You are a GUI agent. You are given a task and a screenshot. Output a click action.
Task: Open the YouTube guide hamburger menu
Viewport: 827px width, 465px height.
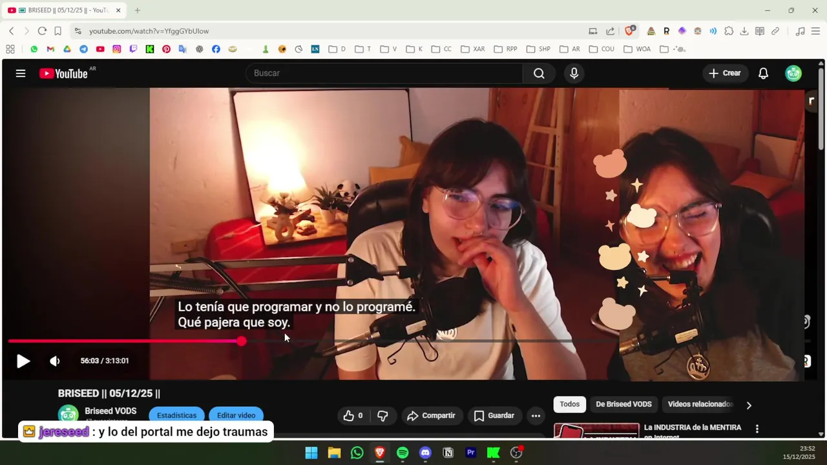click(21, 74)
